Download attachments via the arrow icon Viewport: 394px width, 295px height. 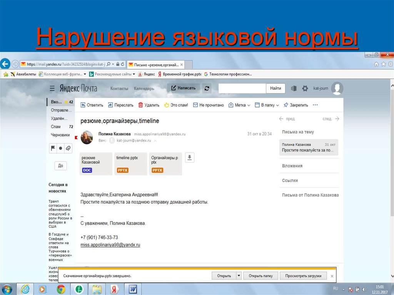click(x=189, y=157)
